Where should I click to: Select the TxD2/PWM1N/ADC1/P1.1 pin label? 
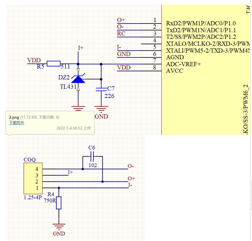(x=201, y=30)
